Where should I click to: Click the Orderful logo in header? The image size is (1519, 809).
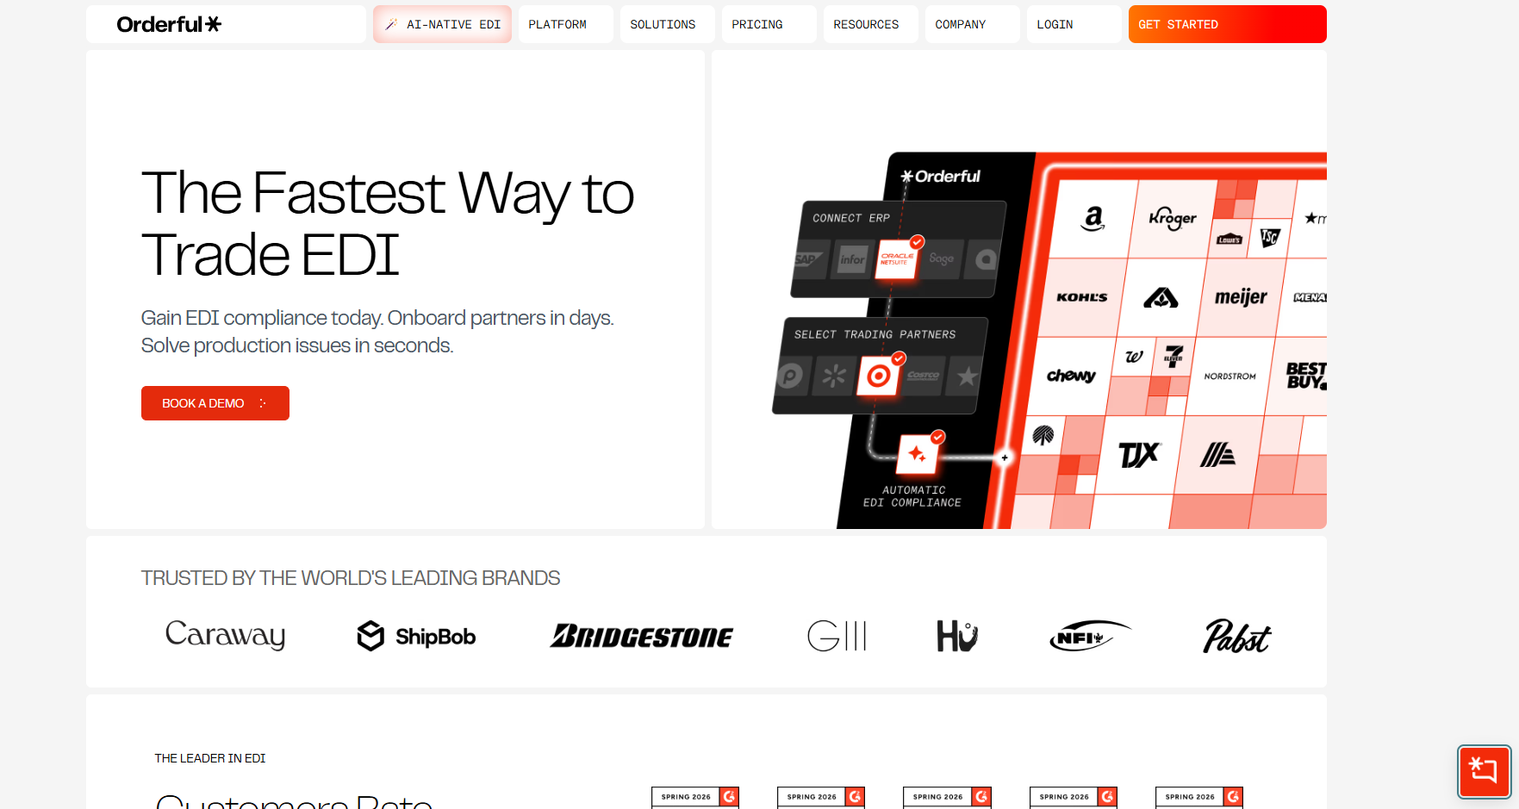(x=169, y=24)
